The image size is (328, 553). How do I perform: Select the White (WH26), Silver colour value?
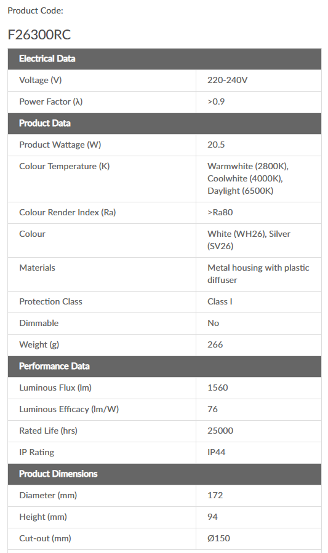tap(249, 240)
